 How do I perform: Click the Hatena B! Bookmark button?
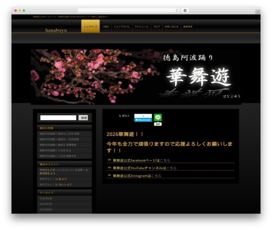pyautogui.click(x=143, y=118)
